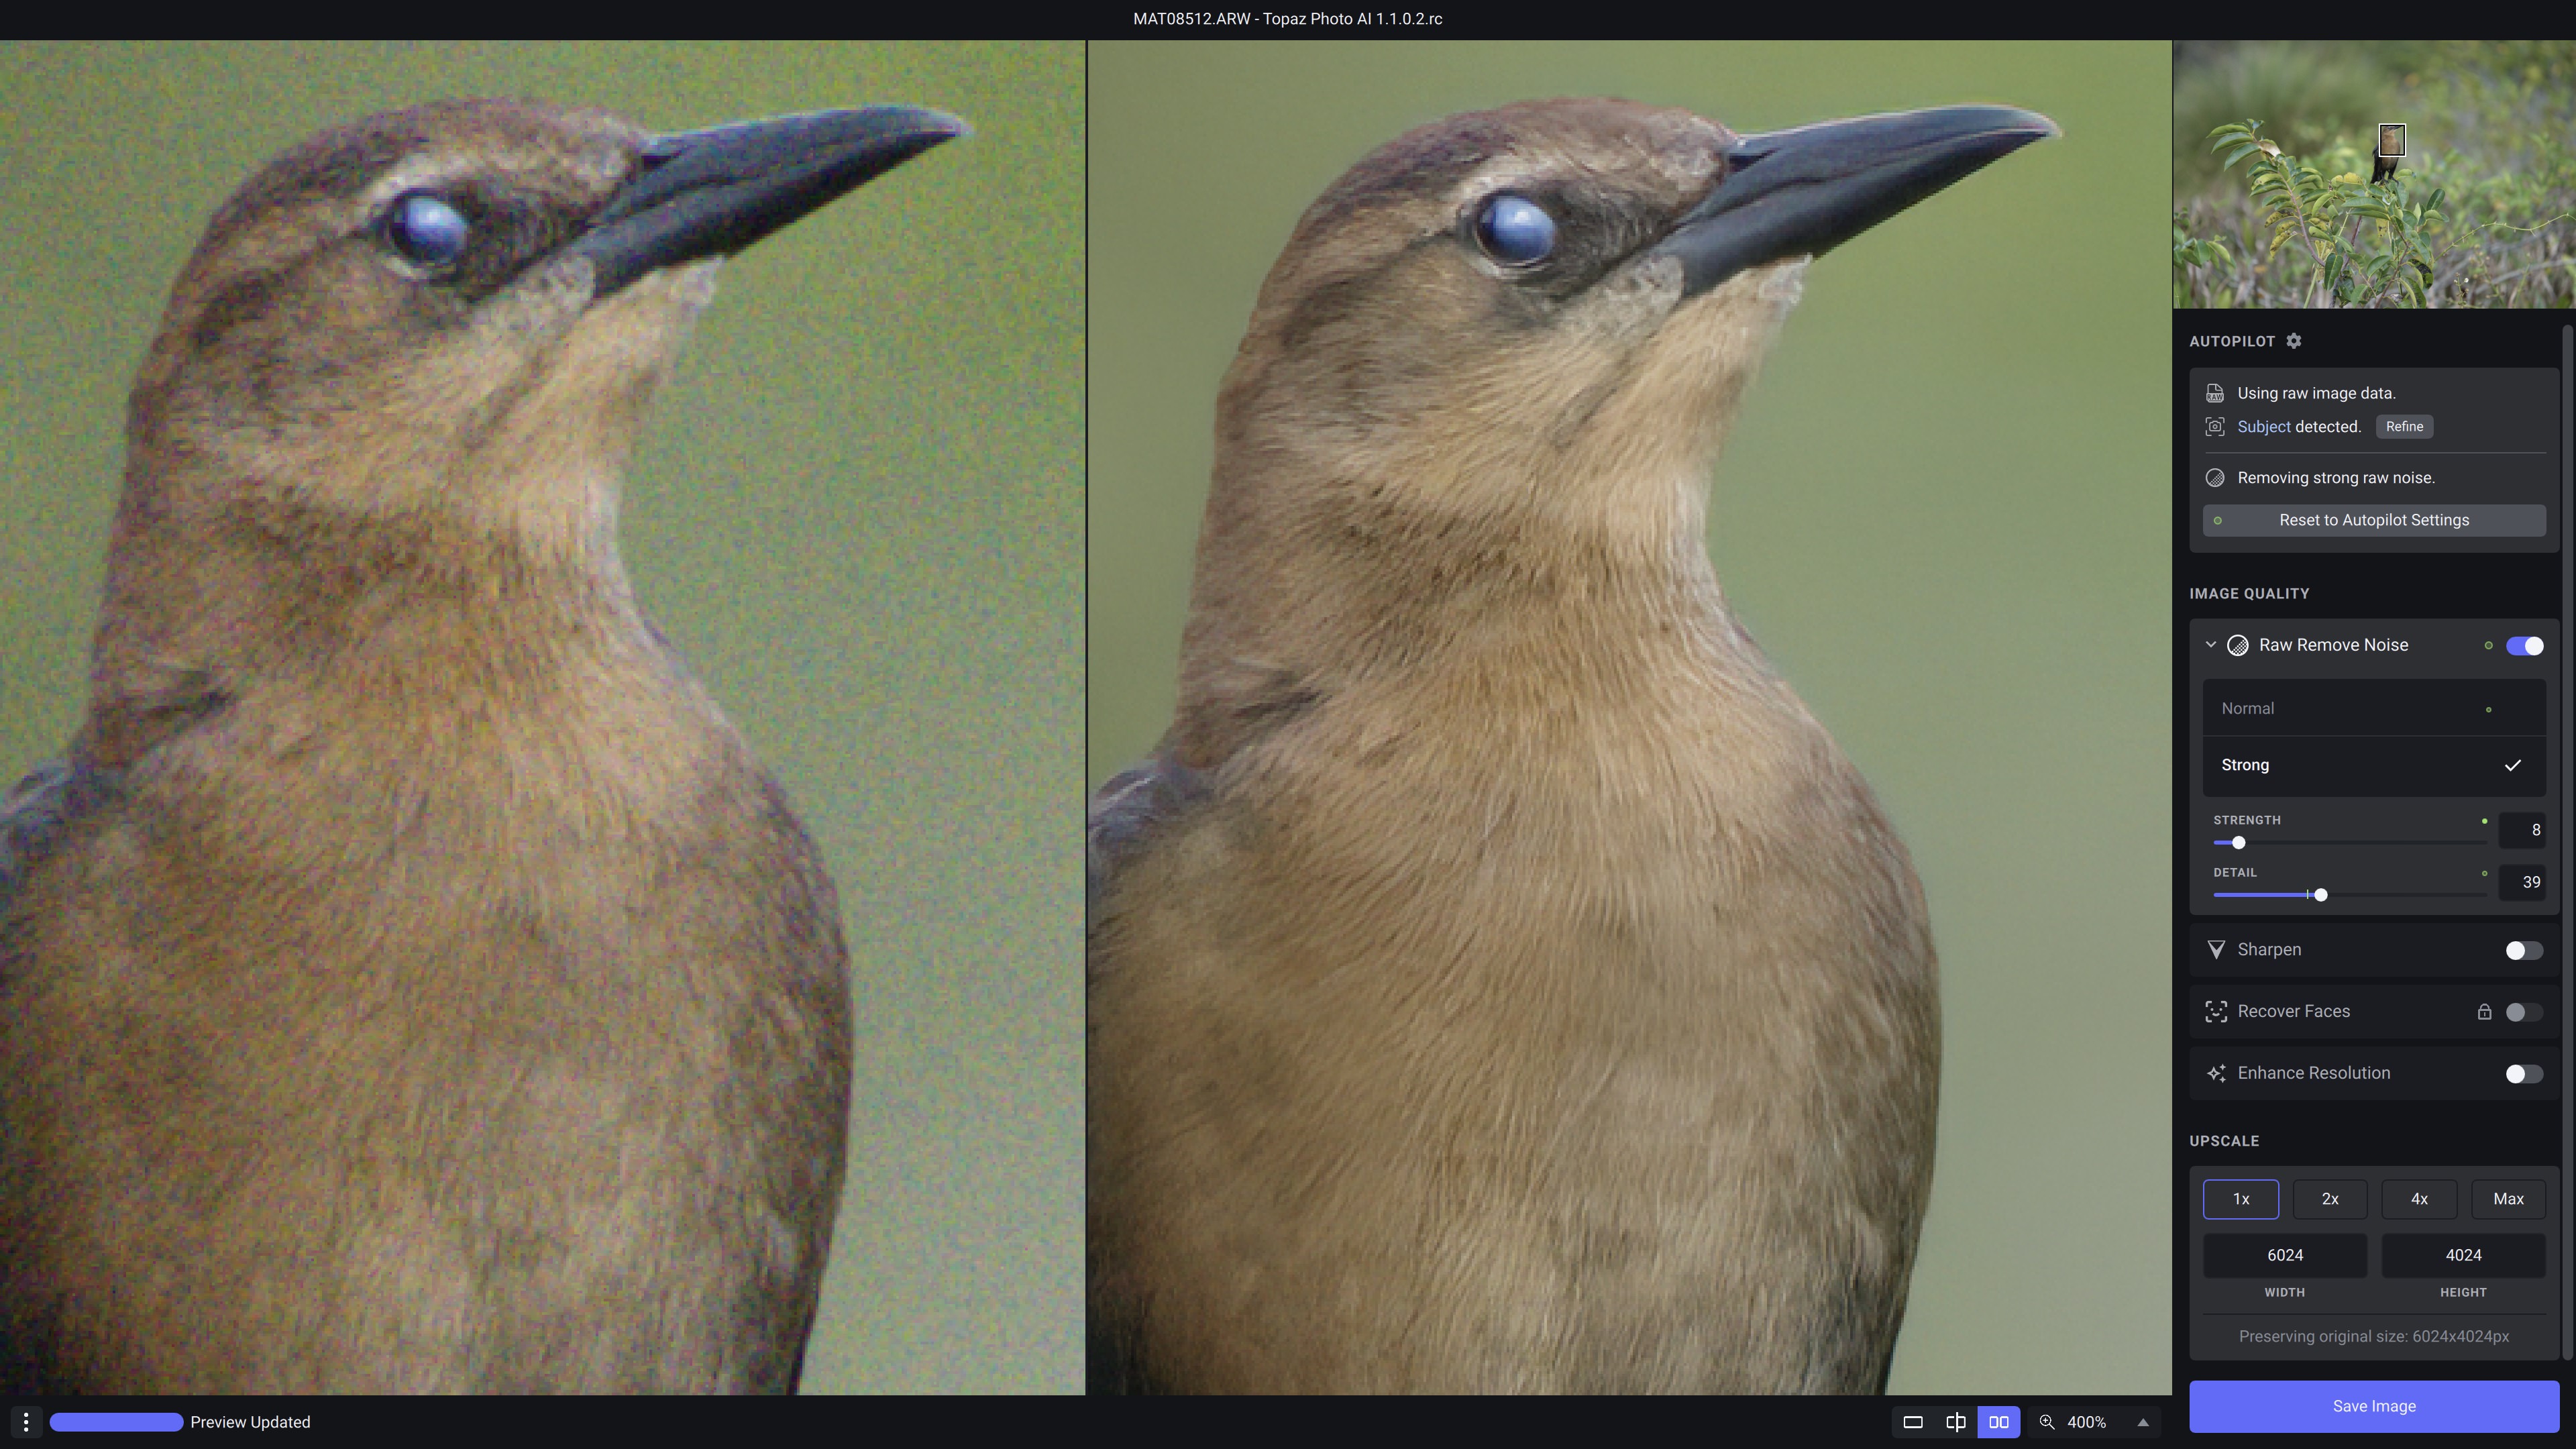Click the Sharpen triangle icon
This screenshot has width=2576, height=1449.
[2216, 950]
